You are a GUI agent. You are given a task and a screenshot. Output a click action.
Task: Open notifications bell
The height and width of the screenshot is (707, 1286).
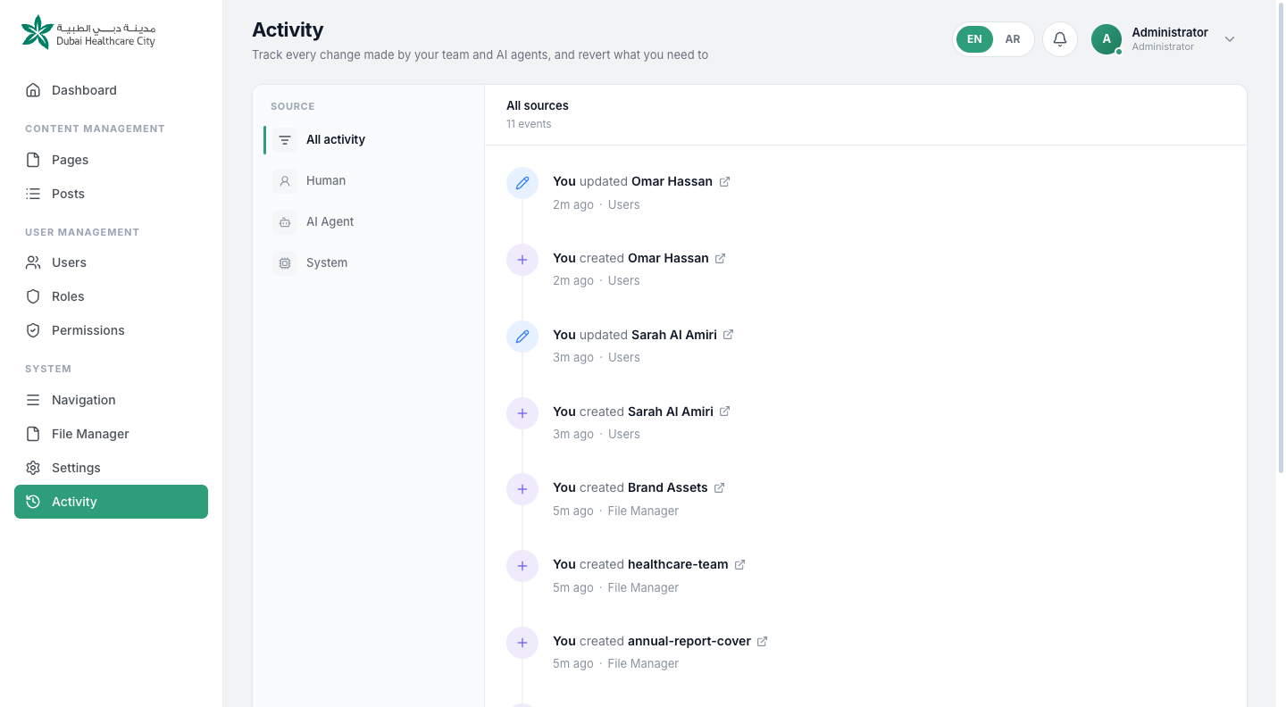tap(1060, 39)
